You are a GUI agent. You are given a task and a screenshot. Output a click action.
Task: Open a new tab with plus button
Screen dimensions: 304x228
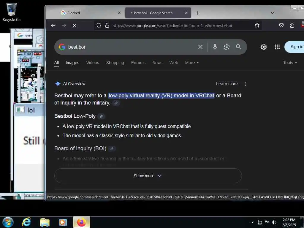tap(197, 13)
